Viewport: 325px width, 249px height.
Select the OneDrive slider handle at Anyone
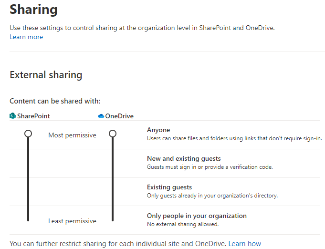113,134
